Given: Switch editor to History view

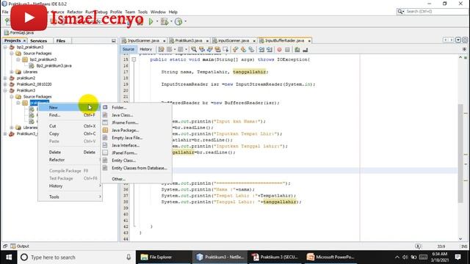Looking at the screenshot, I should tap(146, 49).
